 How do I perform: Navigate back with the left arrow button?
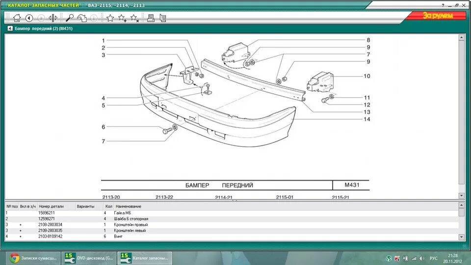[29, 18]
